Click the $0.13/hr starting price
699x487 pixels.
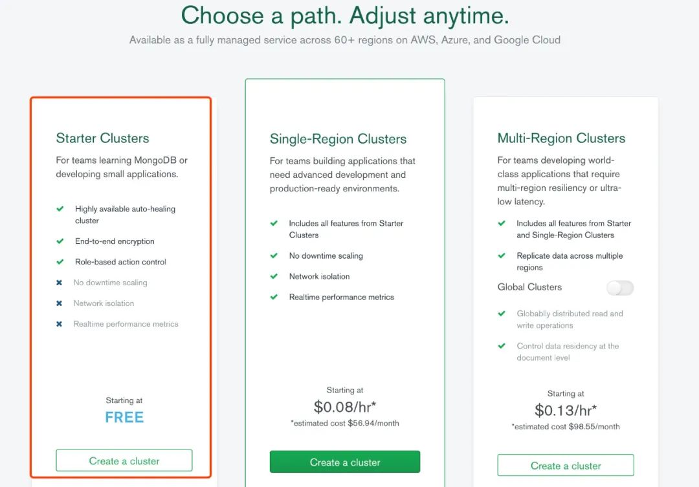[566, 411]
